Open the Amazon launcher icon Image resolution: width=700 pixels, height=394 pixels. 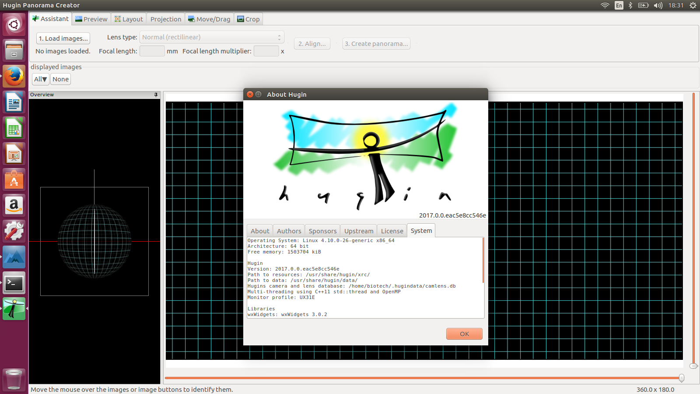(14, 206)
